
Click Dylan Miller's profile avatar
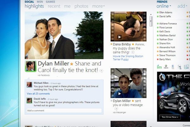tap(31, 66)
